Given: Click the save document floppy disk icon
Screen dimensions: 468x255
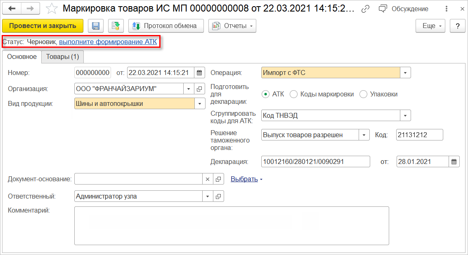Looking at the screenshot, I should click(x=95, y=26).
